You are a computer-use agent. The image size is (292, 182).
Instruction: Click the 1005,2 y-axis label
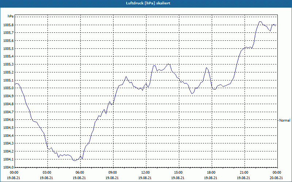pyautogui.click(x=8, y=72)
